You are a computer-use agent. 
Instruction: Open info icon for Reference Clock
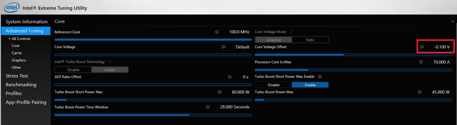(x=217, y=32)
